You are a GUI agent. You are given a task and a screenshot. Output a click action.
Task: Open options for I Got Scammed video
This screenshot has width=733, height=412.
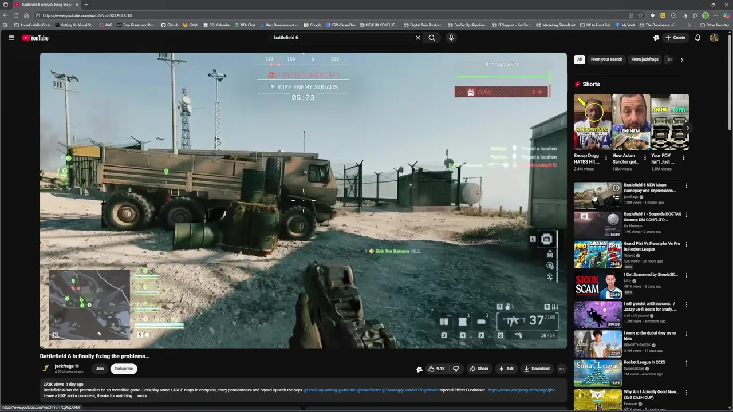coord(686,275)
